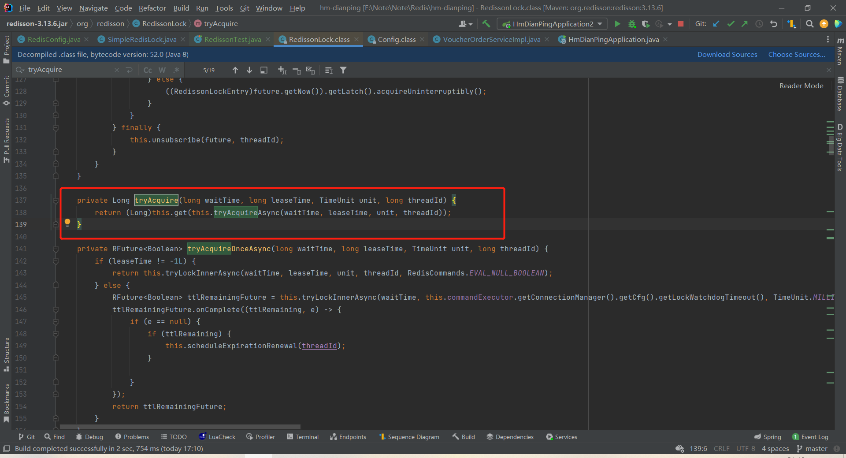Click the UTF-8 encoding status entry
Screen dimensions: 846x458
[x=746, y=449]
